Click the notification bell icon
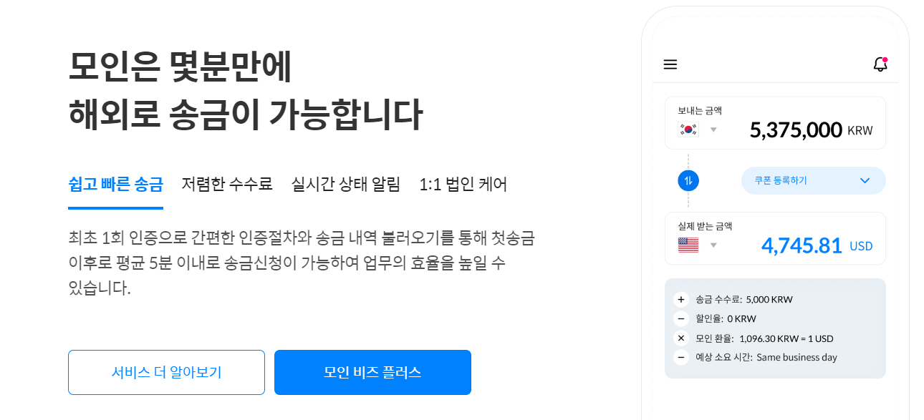924x420 pixels. click(880, 64)
